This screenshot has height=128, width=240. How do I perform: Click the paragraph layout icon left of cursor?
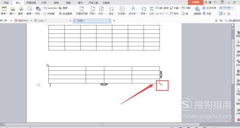pyautogui.click(x=38, y=85)
